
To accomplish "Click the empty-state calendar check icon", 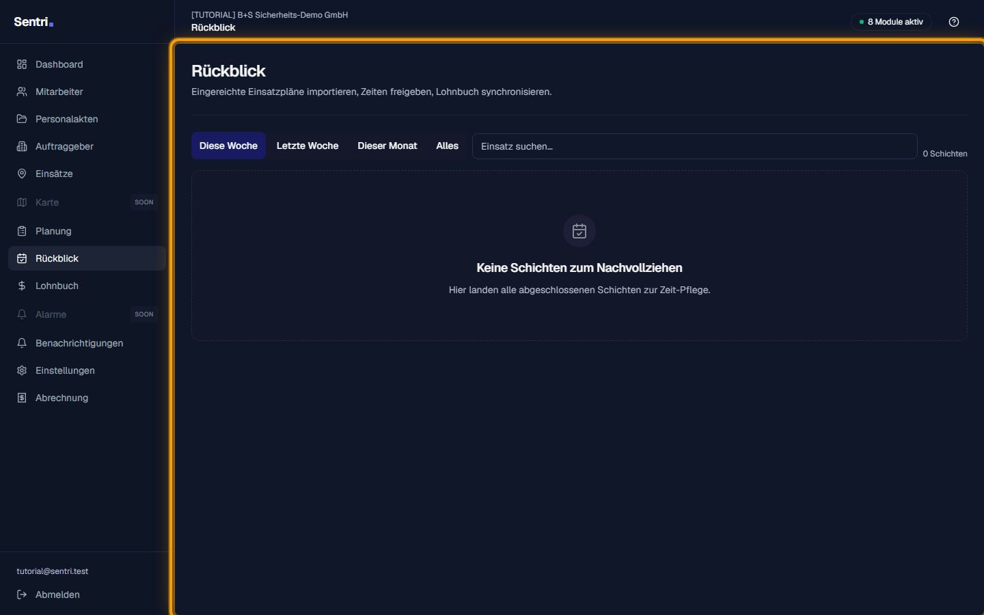I will (x=579, y=231).
